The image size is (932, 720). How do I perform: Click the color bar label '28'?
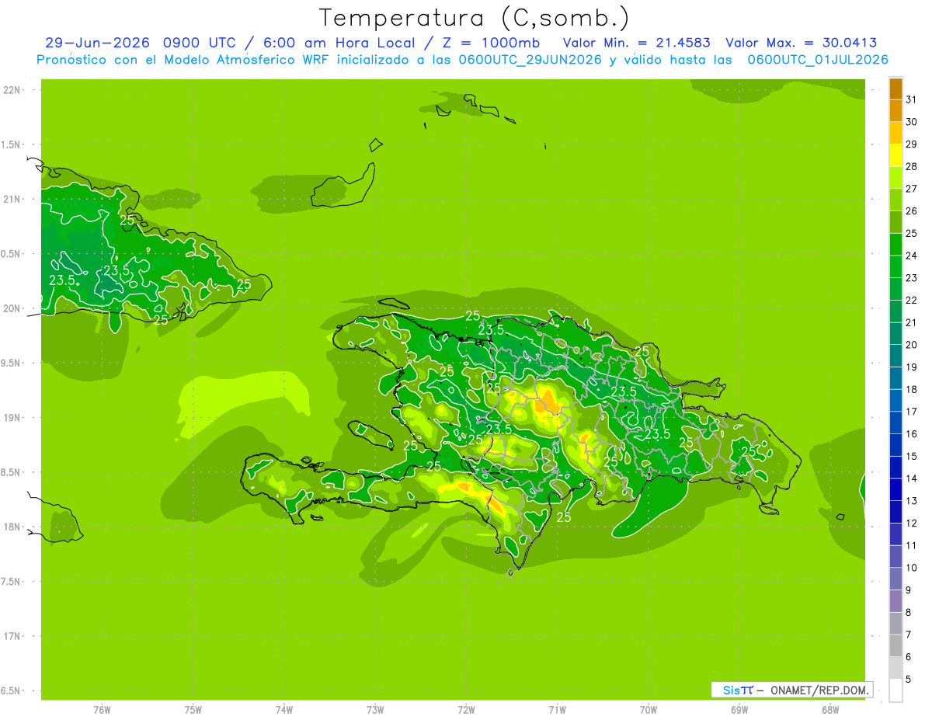click(x=911, y=166)
